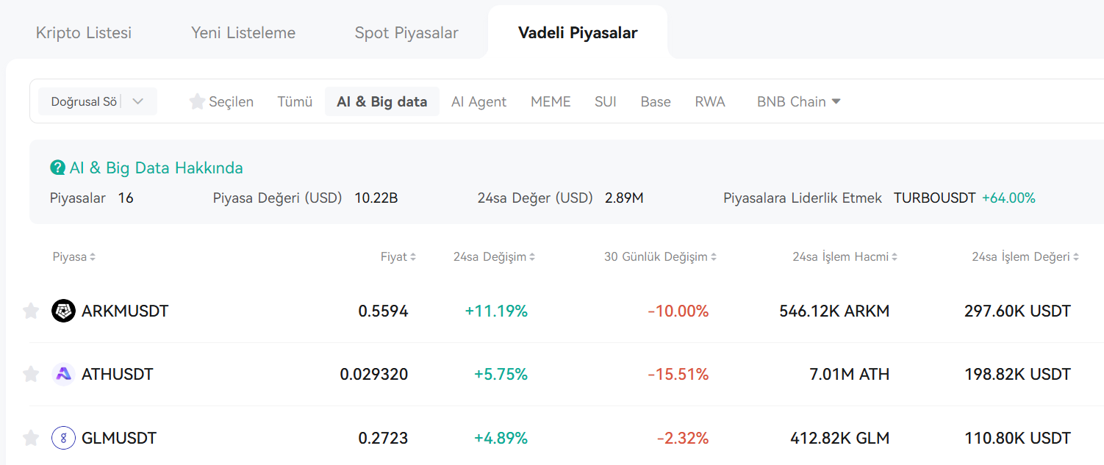Click the ARKMUSDT coin logo icon
Screen dimensions: 1104x465
(x=64, y=311)
